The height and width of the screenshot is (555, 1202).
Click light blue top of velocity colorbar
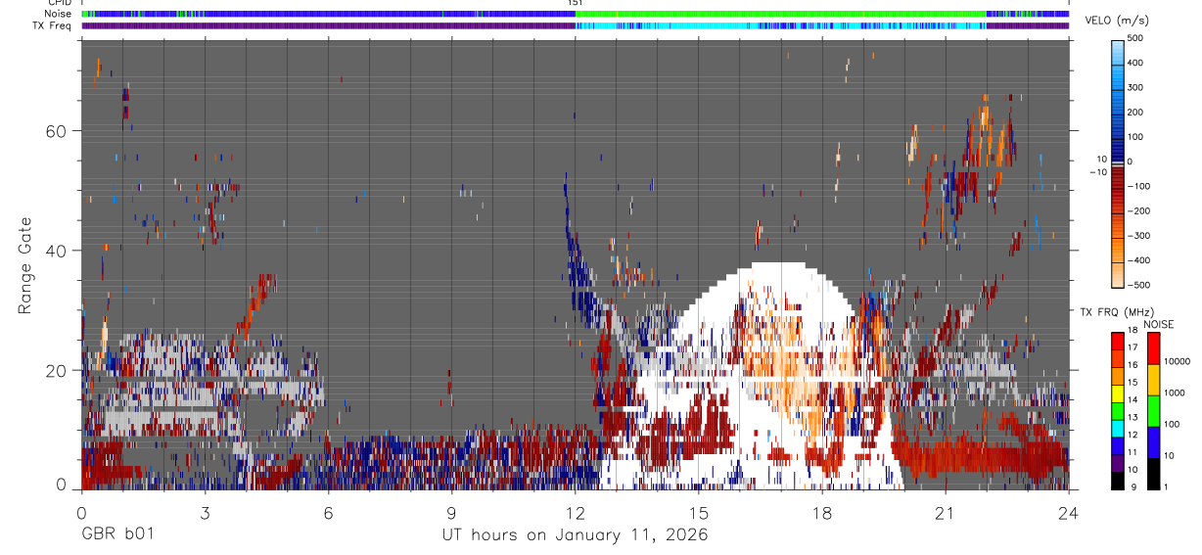pos(1117,51)
